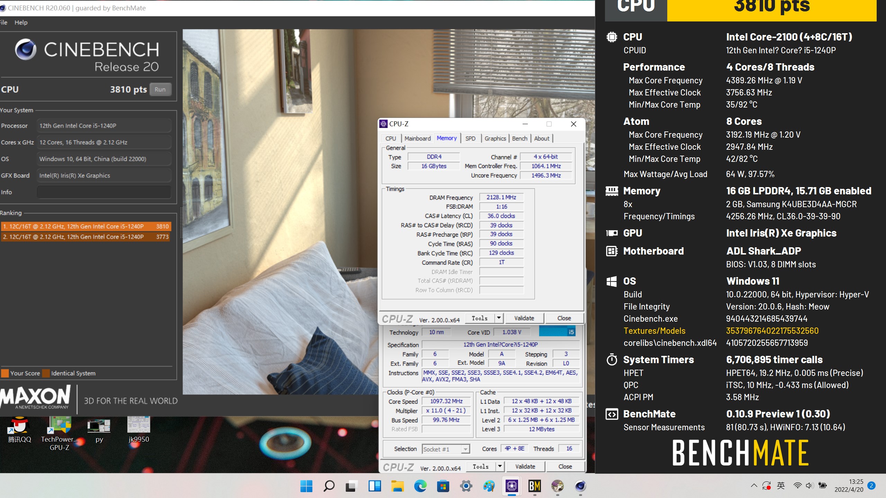
Task: Click the Cinebench logo sphere
Action: (26, 49)
